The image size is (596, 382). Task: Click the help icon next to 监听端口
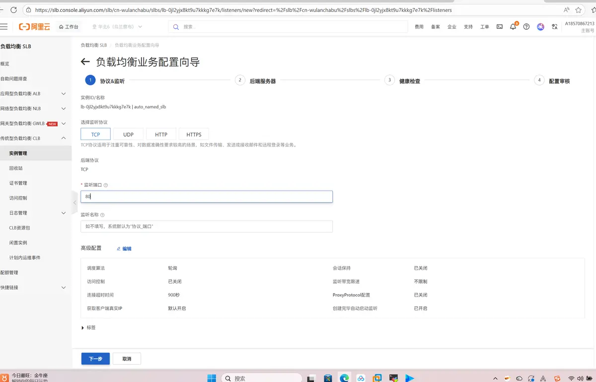pyautogui.click(x=106, y=185)
